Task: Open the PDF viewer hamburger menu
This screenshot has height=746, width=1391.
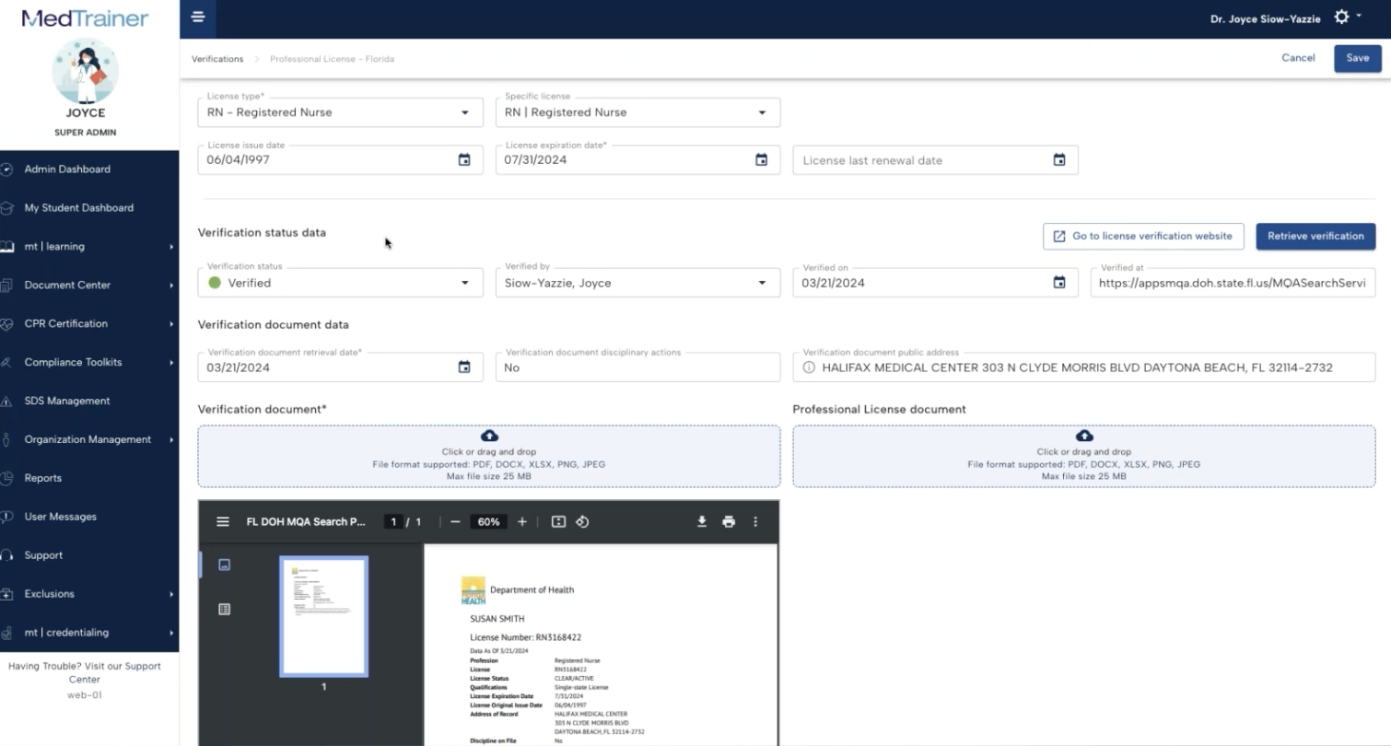Action: pyautogui.click(x=222, y=521)
